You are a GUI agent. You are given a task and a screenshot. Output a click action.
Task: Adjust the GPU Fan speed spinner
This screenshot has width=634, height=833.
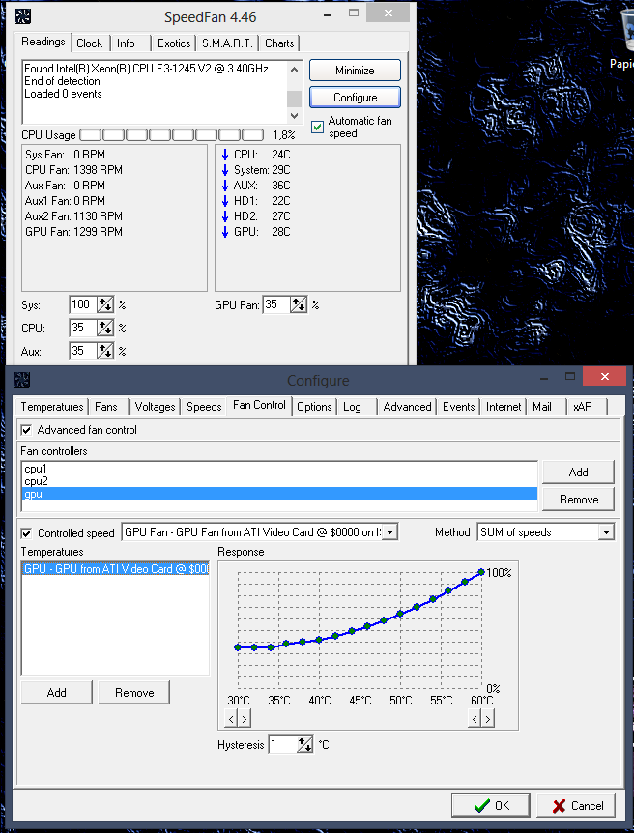[299, 305]
